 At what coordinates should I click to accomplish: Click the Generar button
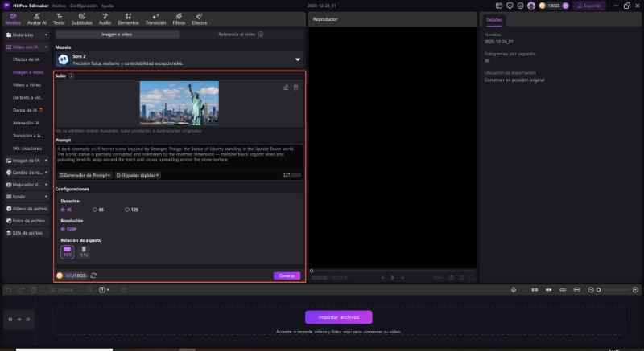coord(287,275)
